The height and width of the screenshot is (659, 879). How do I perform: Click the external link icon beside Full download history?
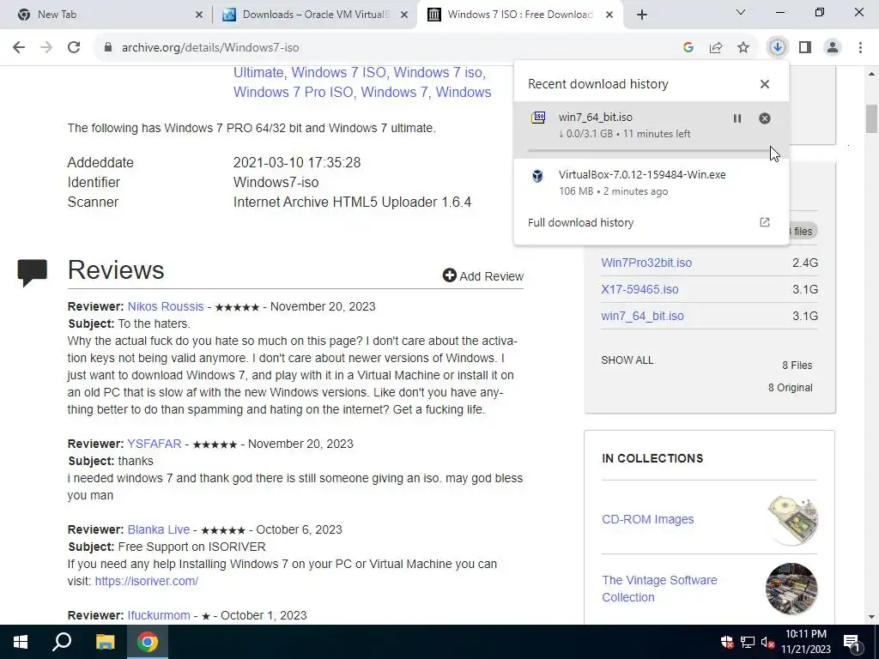pyautogui.click(x=765, y=222)
